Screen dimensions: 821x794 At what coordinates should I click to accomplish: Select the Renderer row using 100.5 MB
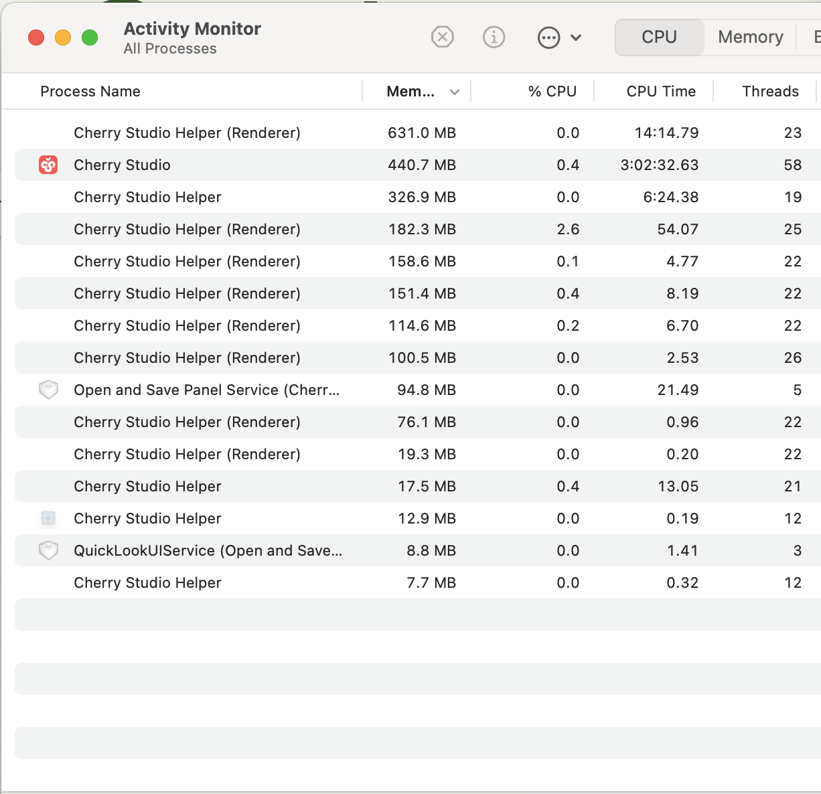tap(418, 358)
